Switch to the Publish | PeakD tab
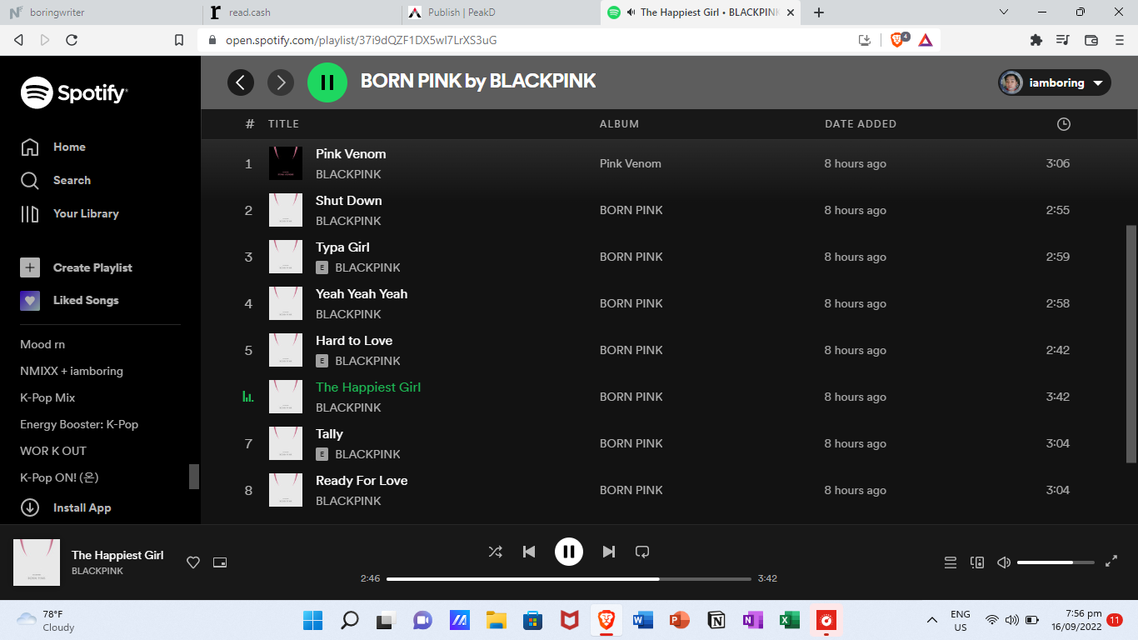This screenshot has height=640, width=1138. tap(500, 12)
